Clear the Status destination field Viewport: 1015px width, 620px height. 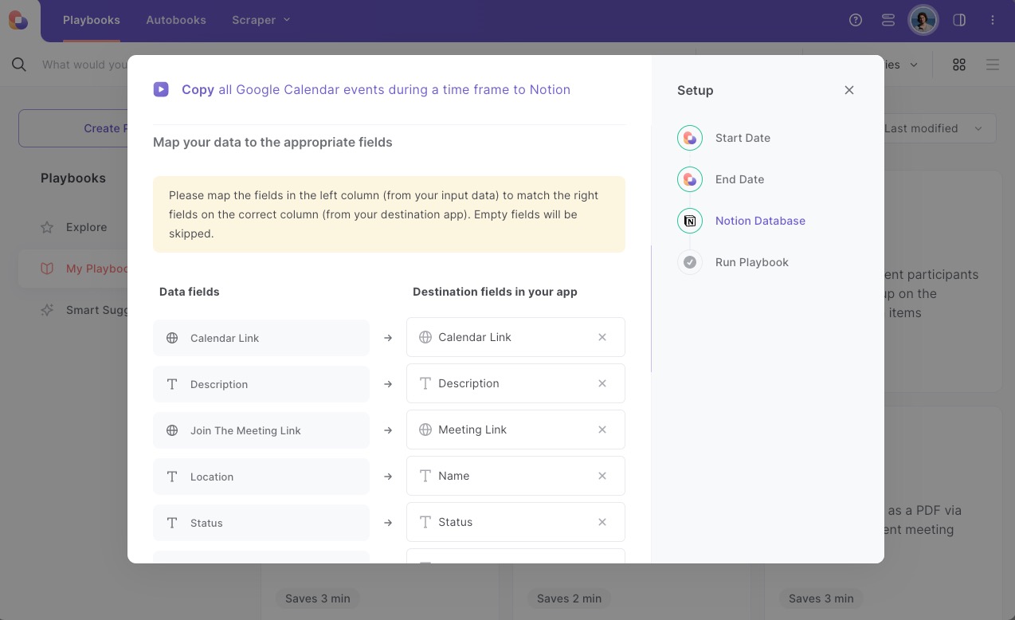click(602, 522)
